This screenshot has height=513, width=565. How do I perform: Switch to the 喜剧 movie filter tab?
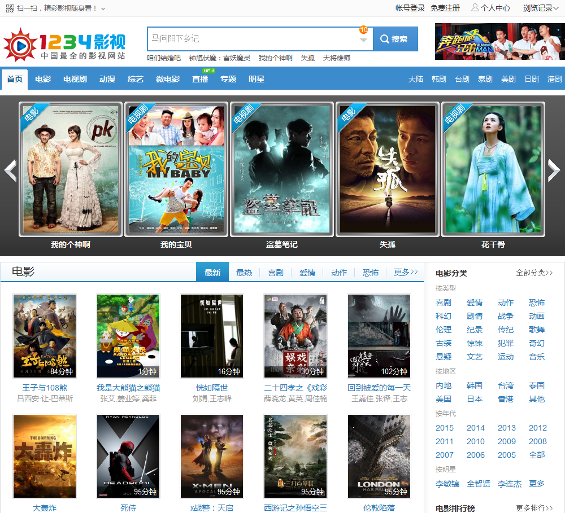(276, 273)
